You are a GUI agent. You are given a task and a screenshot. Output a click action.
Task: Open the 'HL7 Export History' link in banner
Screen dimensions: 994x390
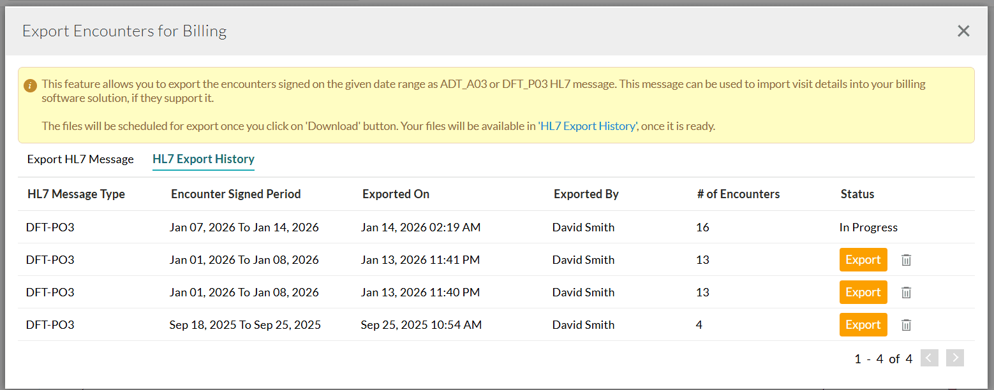[588, 126]
